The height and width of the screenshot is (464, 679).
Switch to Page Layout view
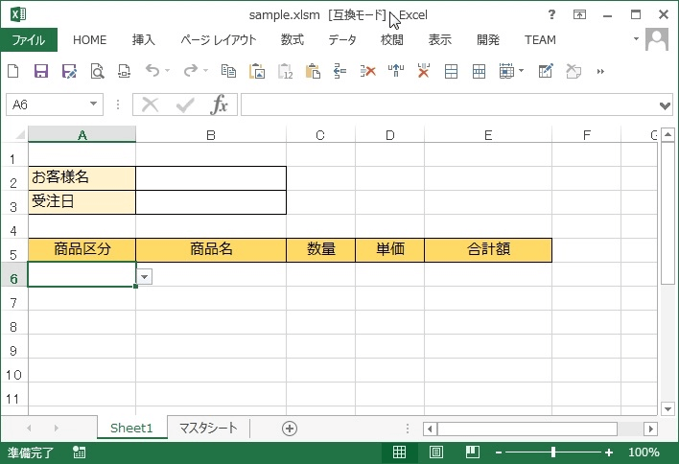436,452
